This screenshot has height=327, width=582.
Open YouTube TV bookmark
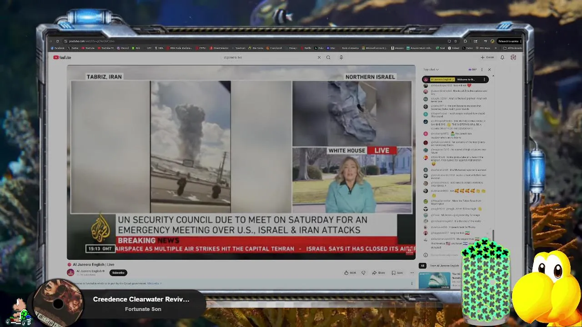pyautogui.click(x=106, y=48)
